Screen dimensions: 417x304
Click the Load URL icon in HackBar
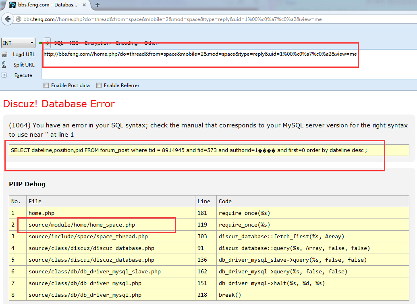coord(4,54)
